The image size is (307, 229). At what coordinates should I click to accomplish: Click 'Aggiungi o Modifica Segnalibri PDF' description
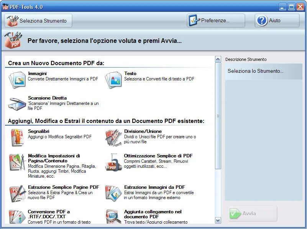pyautogui.click(x=60, y=137)
